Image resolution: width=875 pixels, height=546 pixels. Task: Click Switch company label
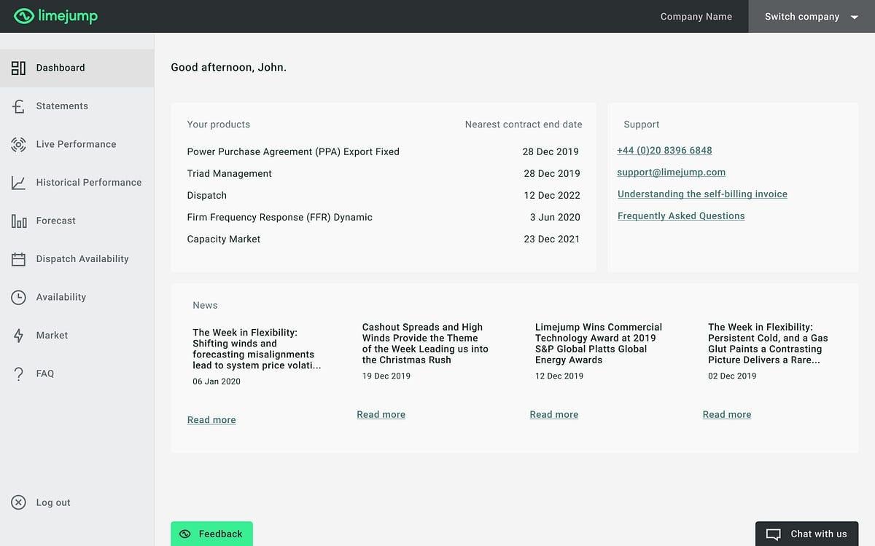(x=802, y=17)
